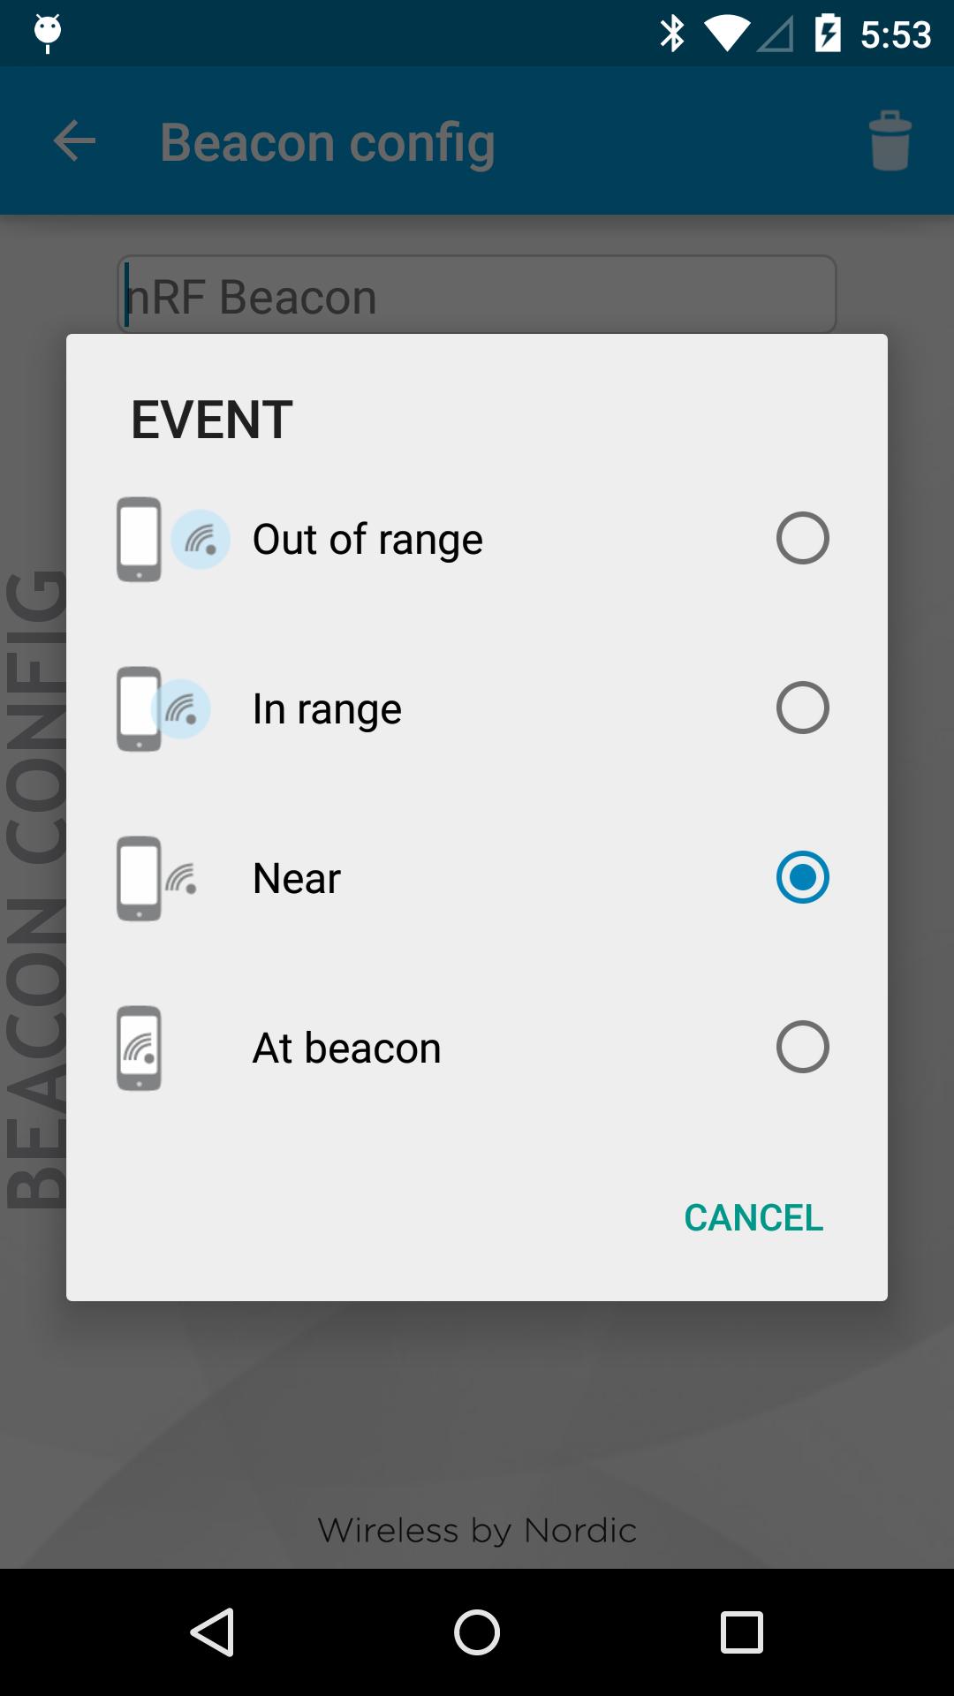The height and width of the screenshot is (1696, 954).
Task: Tap the Bluetooth status bar icon
Action: (673, 33)
